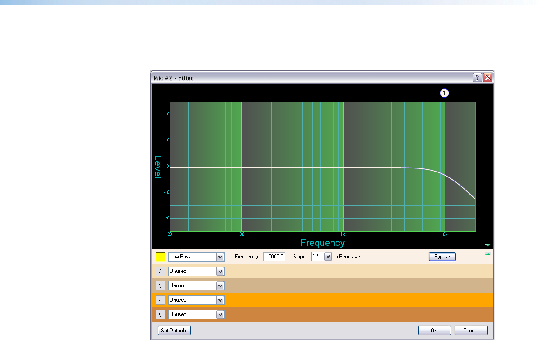Select filter row number 4 button

pos(160,300)
